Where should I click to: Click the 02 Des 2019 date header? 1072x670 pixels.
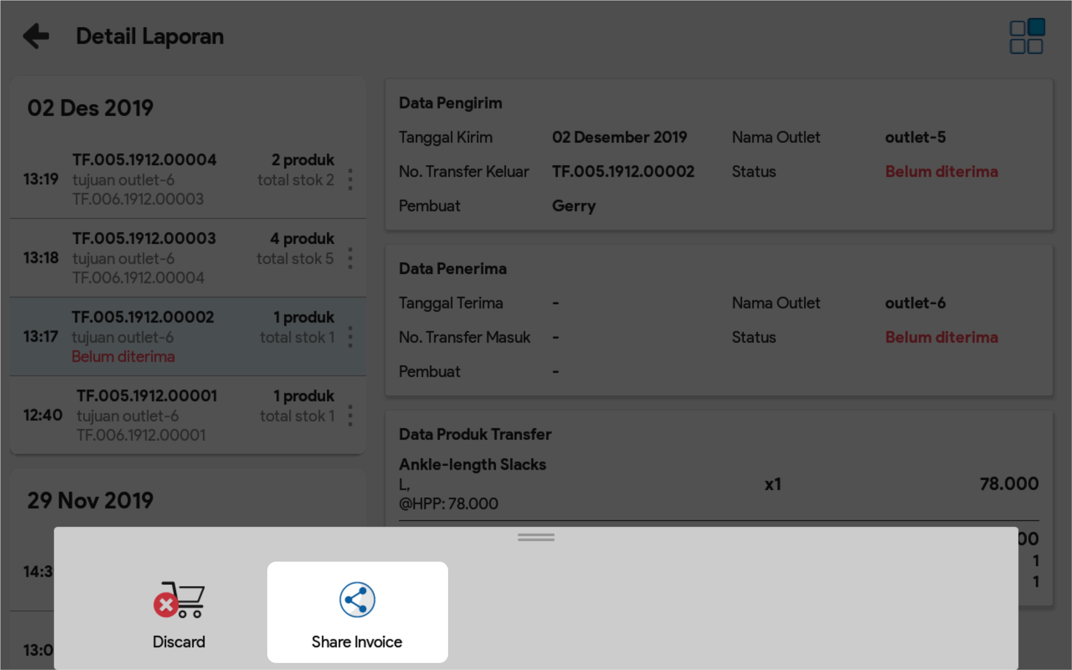tap(90, 108)
